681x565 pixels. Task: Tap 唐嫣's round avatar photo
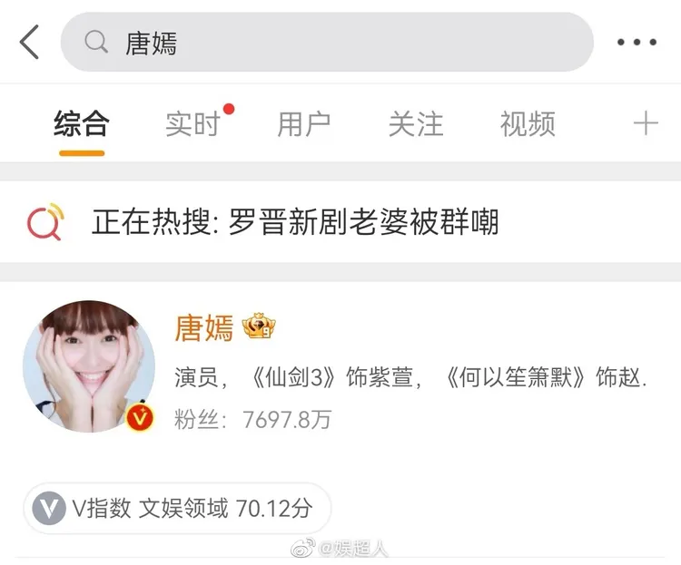[89, 366]
